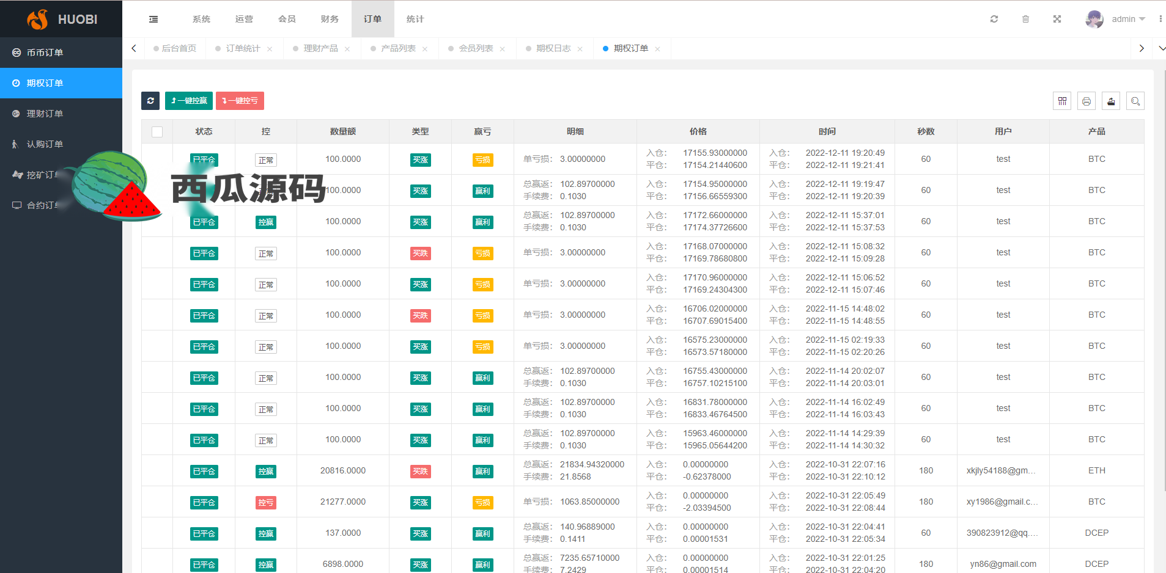Viewport: 1166px width, 573px height.
Task: Switch to the 订单统计 tab
Action: tap(243, 48)
